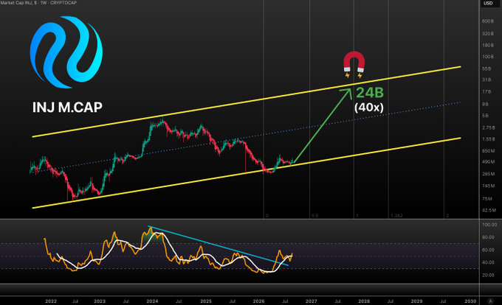Screen dimensions: 502x305
Task: Click the 55B price axis label
Action: pyautogui.click(x=486, y=69)
